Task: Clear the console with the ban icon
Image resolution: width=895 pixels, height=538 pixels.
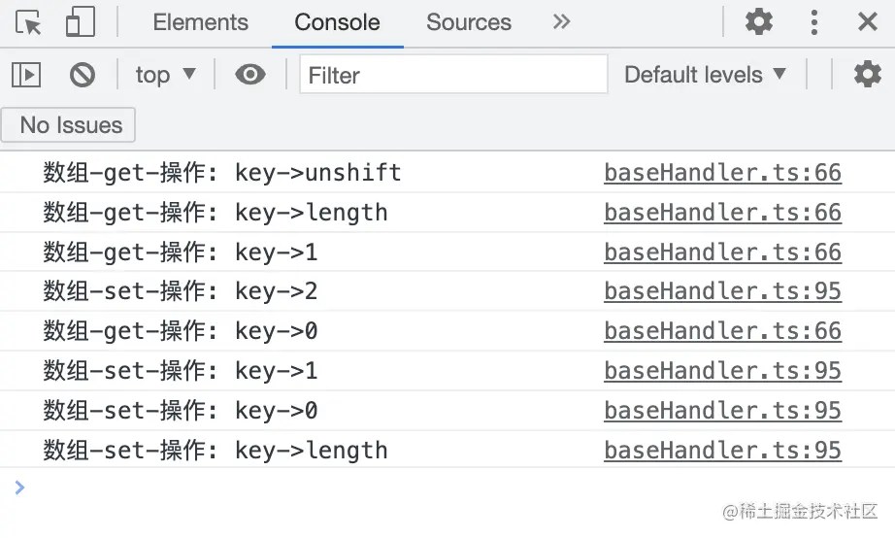Action: point(83,75)
